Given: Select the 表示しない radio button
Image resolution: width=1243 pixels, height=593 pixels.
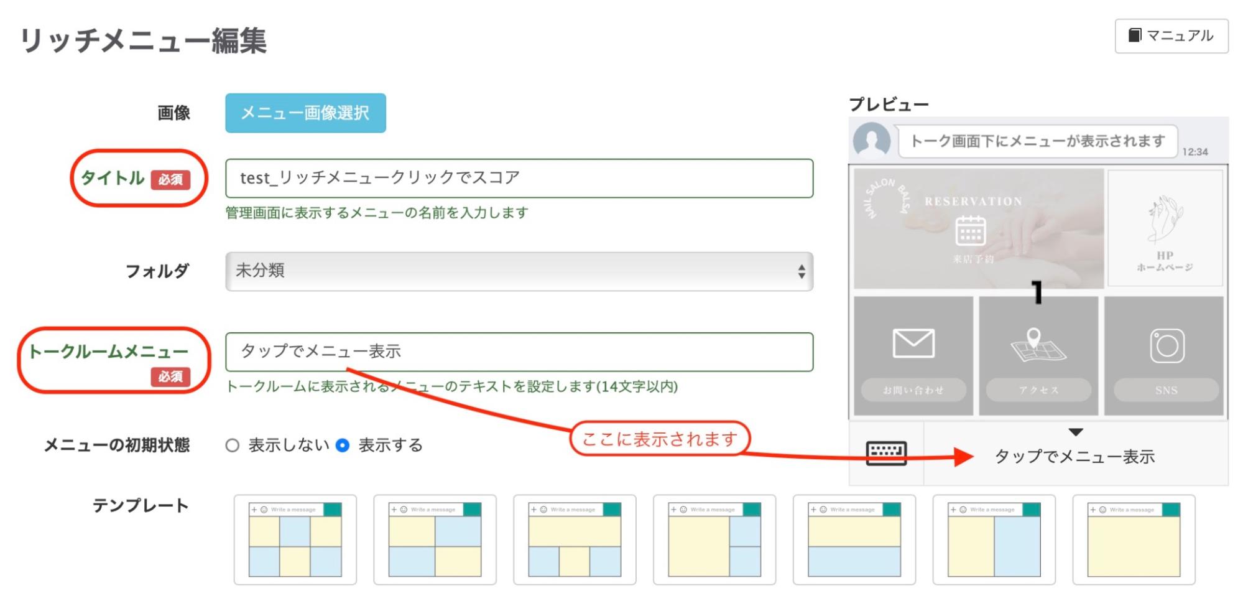Looking at the screenshot, I should (233, 444).
